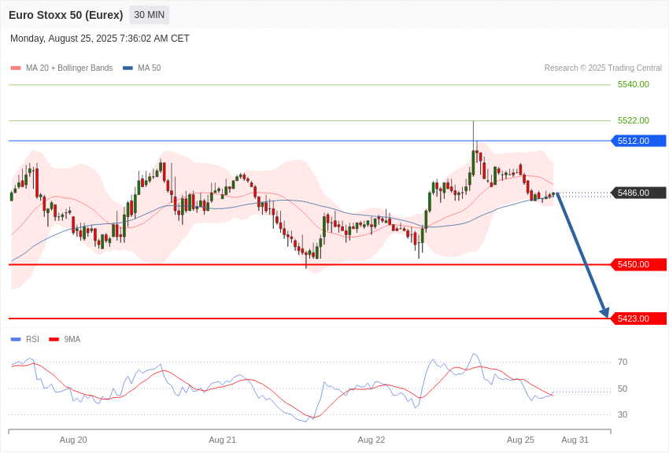The image size is (669, 453).
Task: Click the blue RSI indicator marker
Action: point(14,339)
